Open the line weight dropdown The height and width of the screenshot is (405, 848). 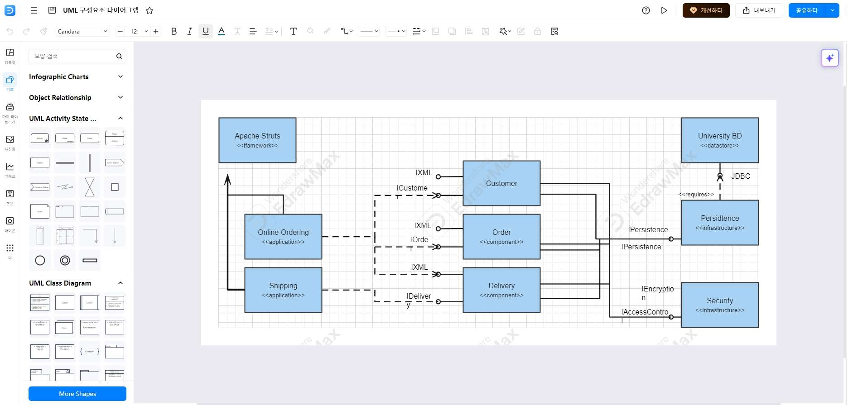coord(419,31)
